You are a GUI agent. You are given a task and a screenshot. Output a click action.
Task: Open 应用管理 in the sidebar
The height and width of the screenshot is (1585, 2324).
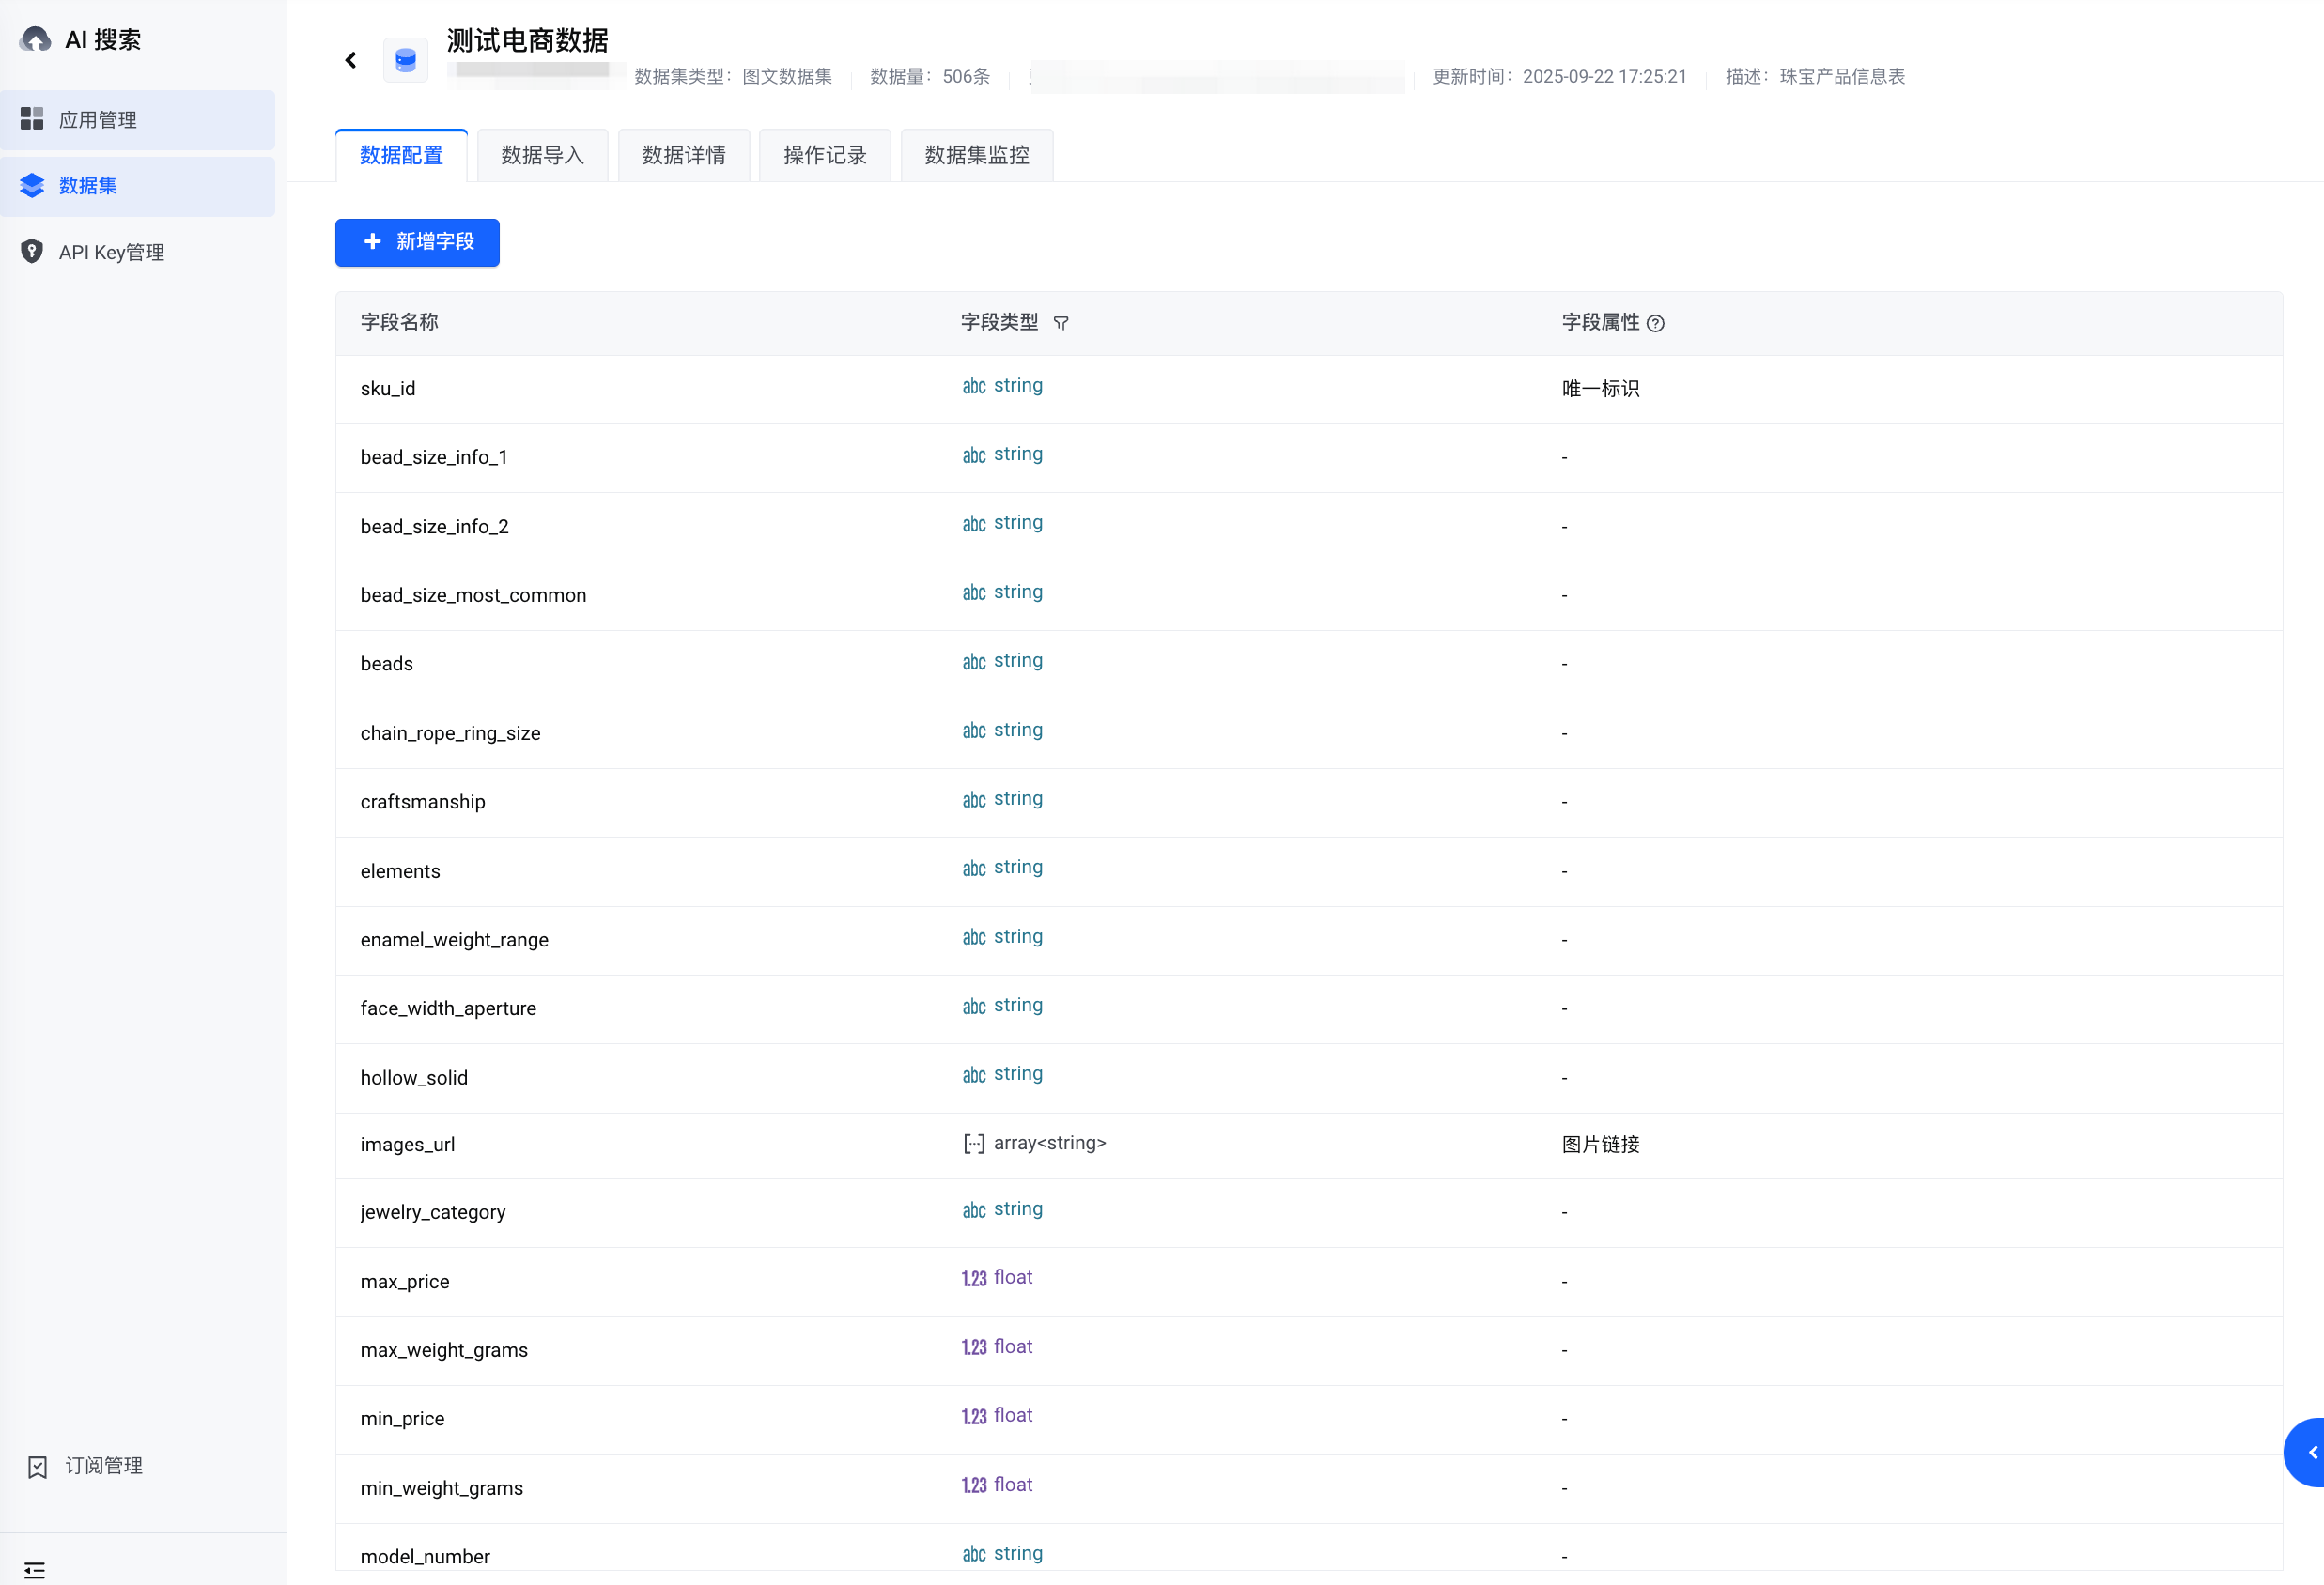pos(98,120)
